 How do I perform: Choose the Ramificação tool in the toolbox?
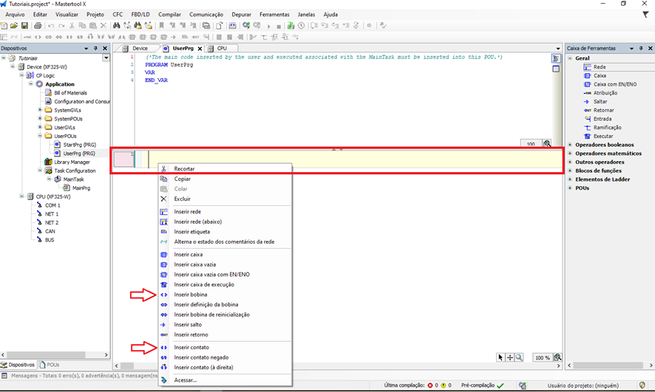(608, 127)
